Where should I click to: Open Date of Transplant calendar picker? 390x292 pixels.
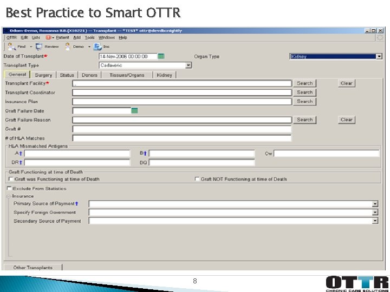tap(161, 56)
